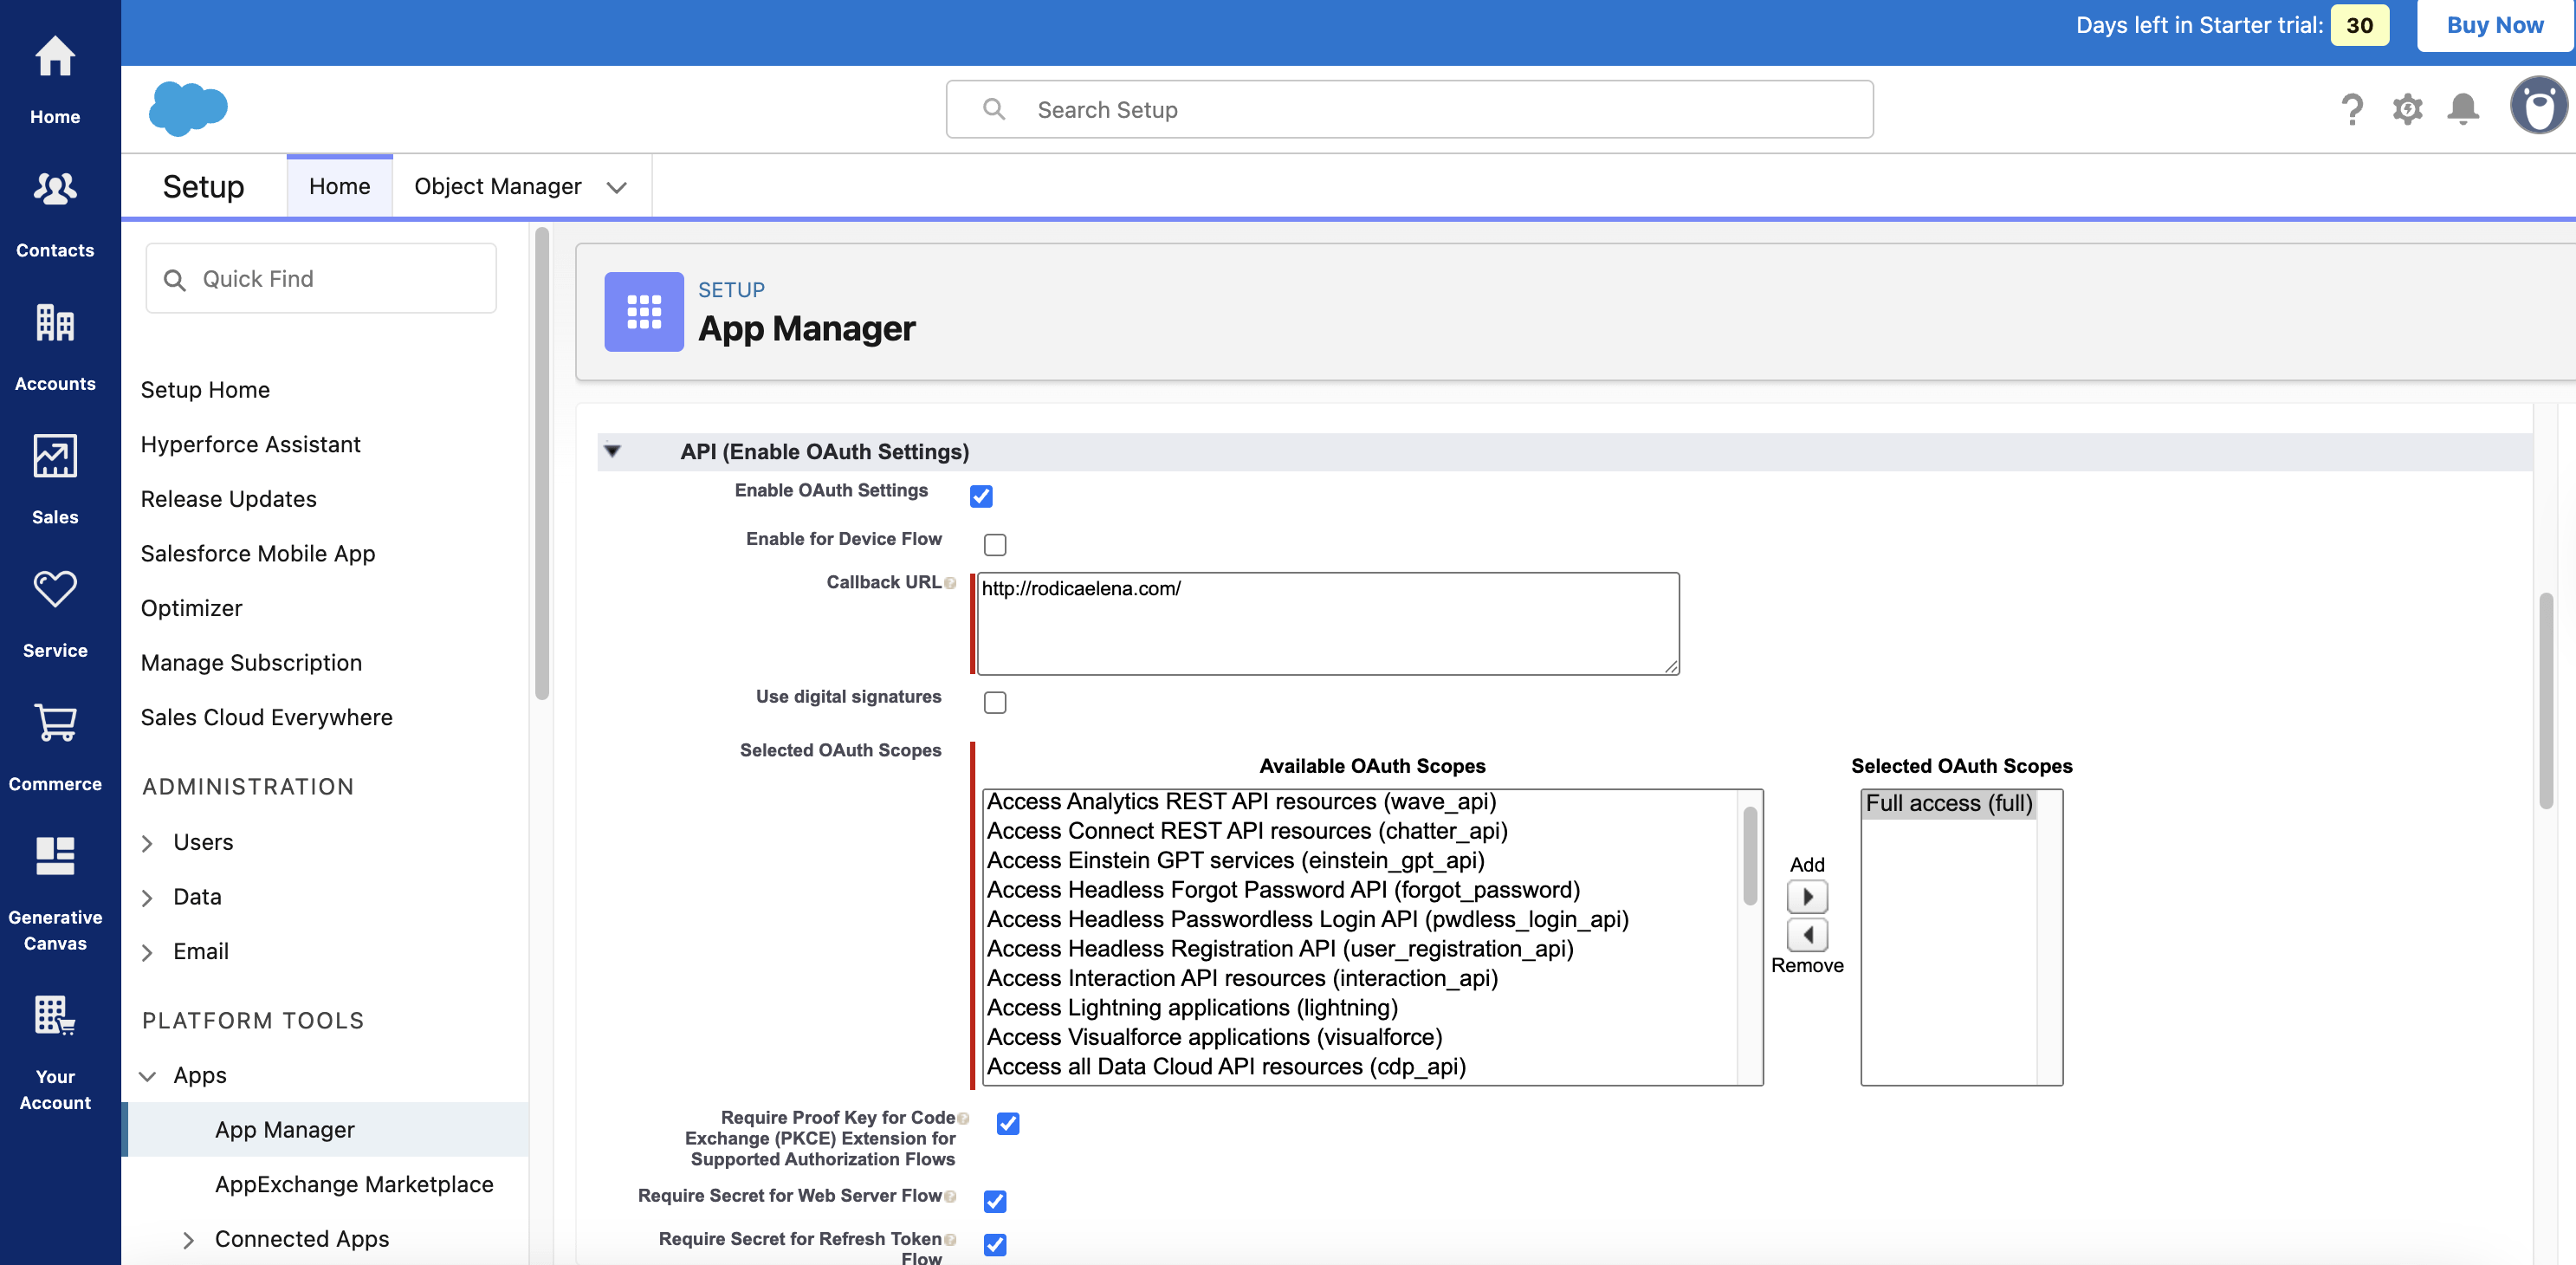This screenshot has height=1265, width=2576.
Task: Check Use digital signatures box
Action: (x=994, y=703)
